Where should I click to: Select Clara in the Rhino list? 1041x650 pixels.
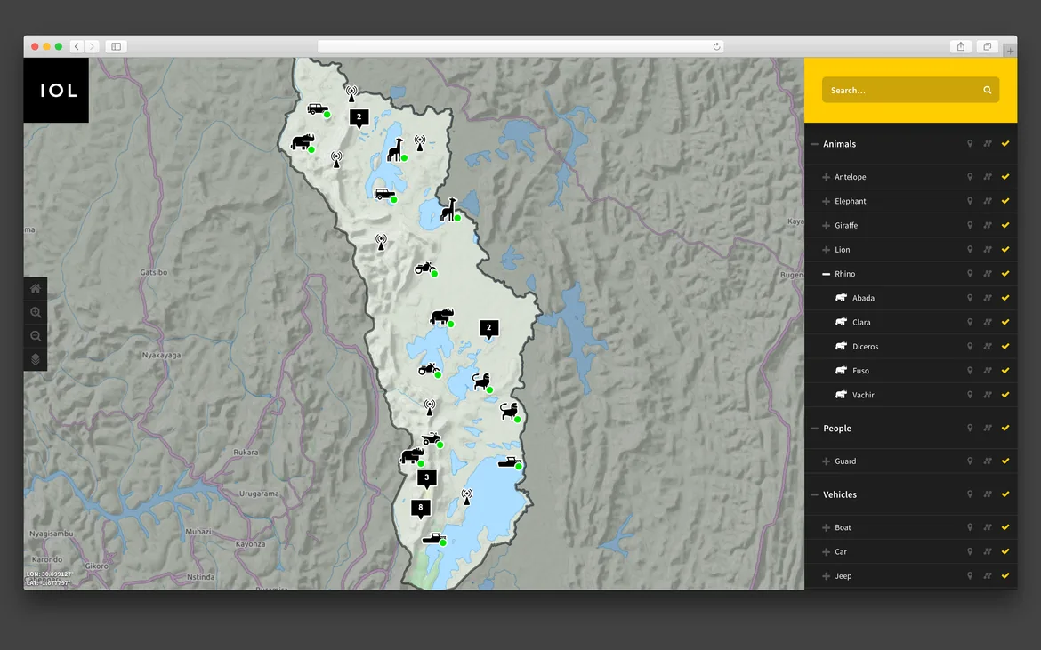coord(861,323)
